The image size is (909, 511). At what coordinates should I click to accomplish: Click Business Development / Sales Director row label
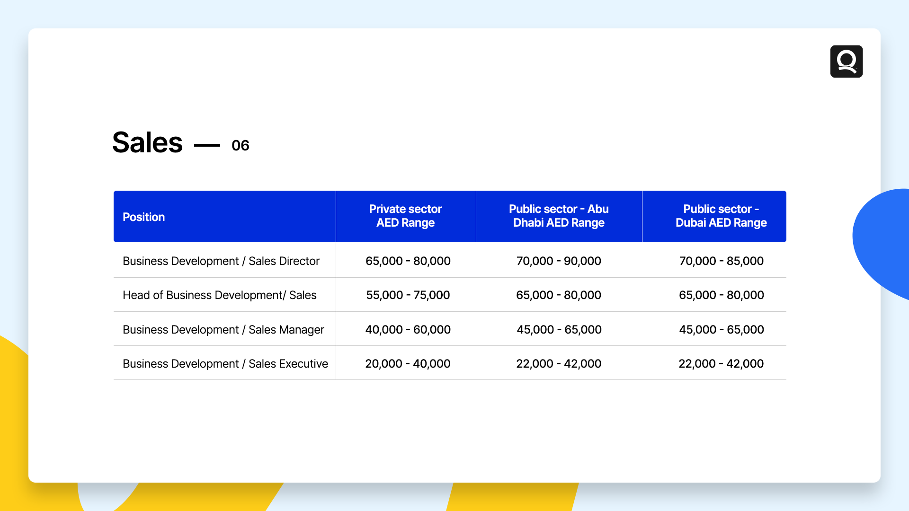click(x=221, y=261)
